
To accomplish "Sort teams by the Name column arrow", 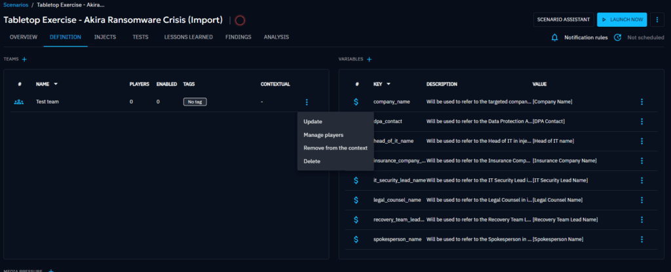I will coord(56,84).
